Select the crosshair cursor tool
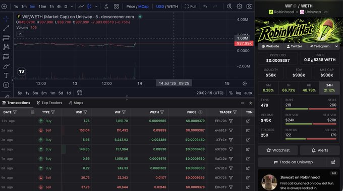The height and width of the screenshot is (191, 343). tap(6, 19)
